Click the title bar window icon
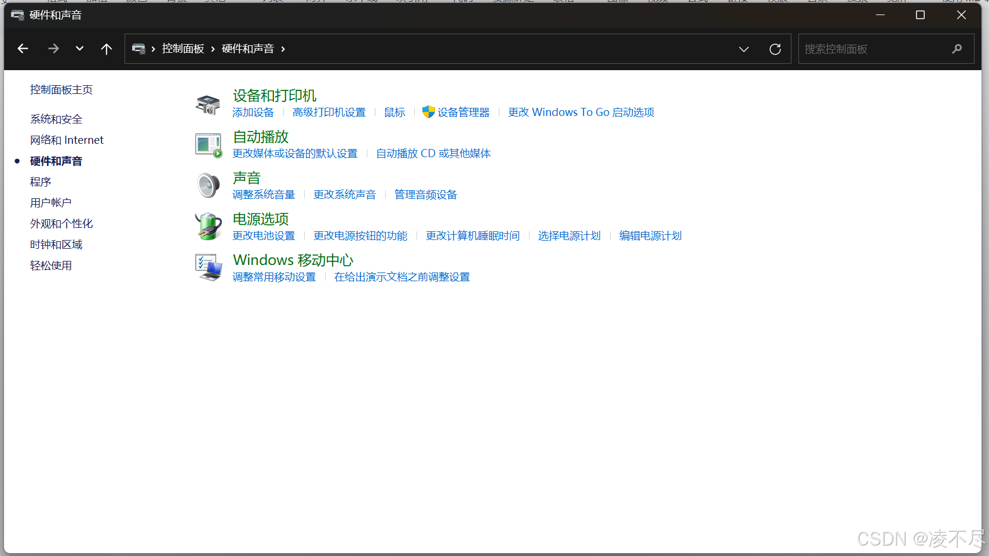 coord(17,15)
